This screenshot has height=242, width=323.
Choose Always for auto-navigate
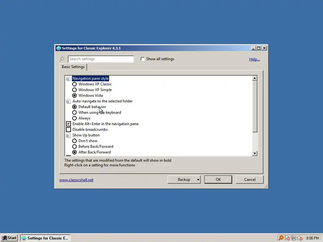[x=74, y=118]
